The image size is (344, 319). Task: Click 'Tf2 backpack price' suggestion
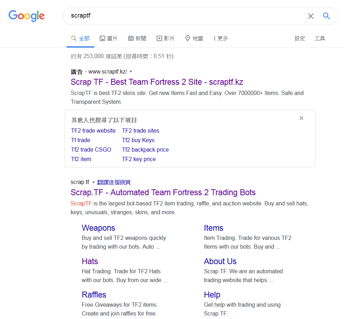(145, 149)
